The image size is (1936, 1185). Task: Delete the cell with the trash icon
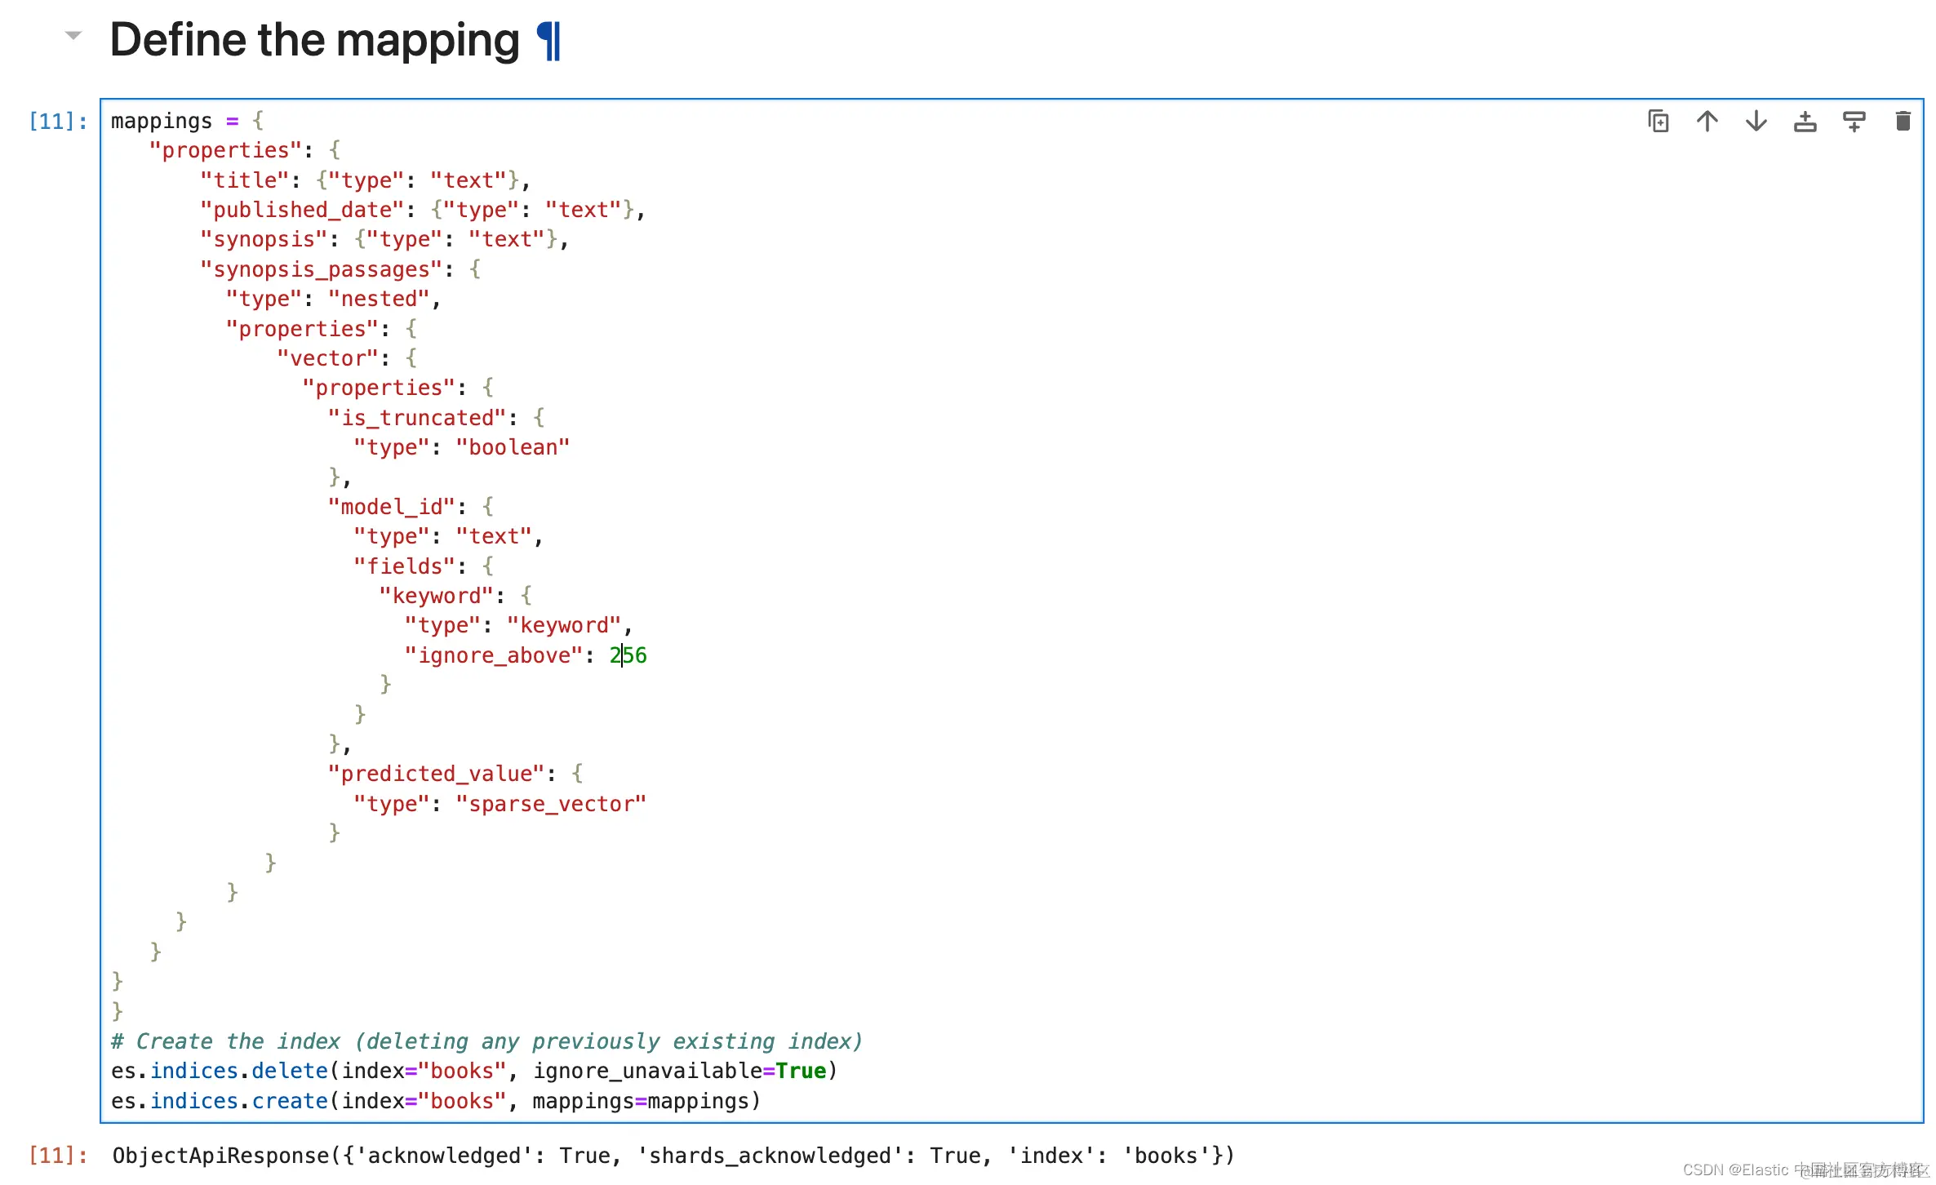(1903, 122)
